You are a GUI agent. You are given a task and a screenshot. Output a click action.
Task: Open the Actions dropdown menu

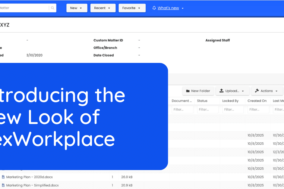point(267,91)
